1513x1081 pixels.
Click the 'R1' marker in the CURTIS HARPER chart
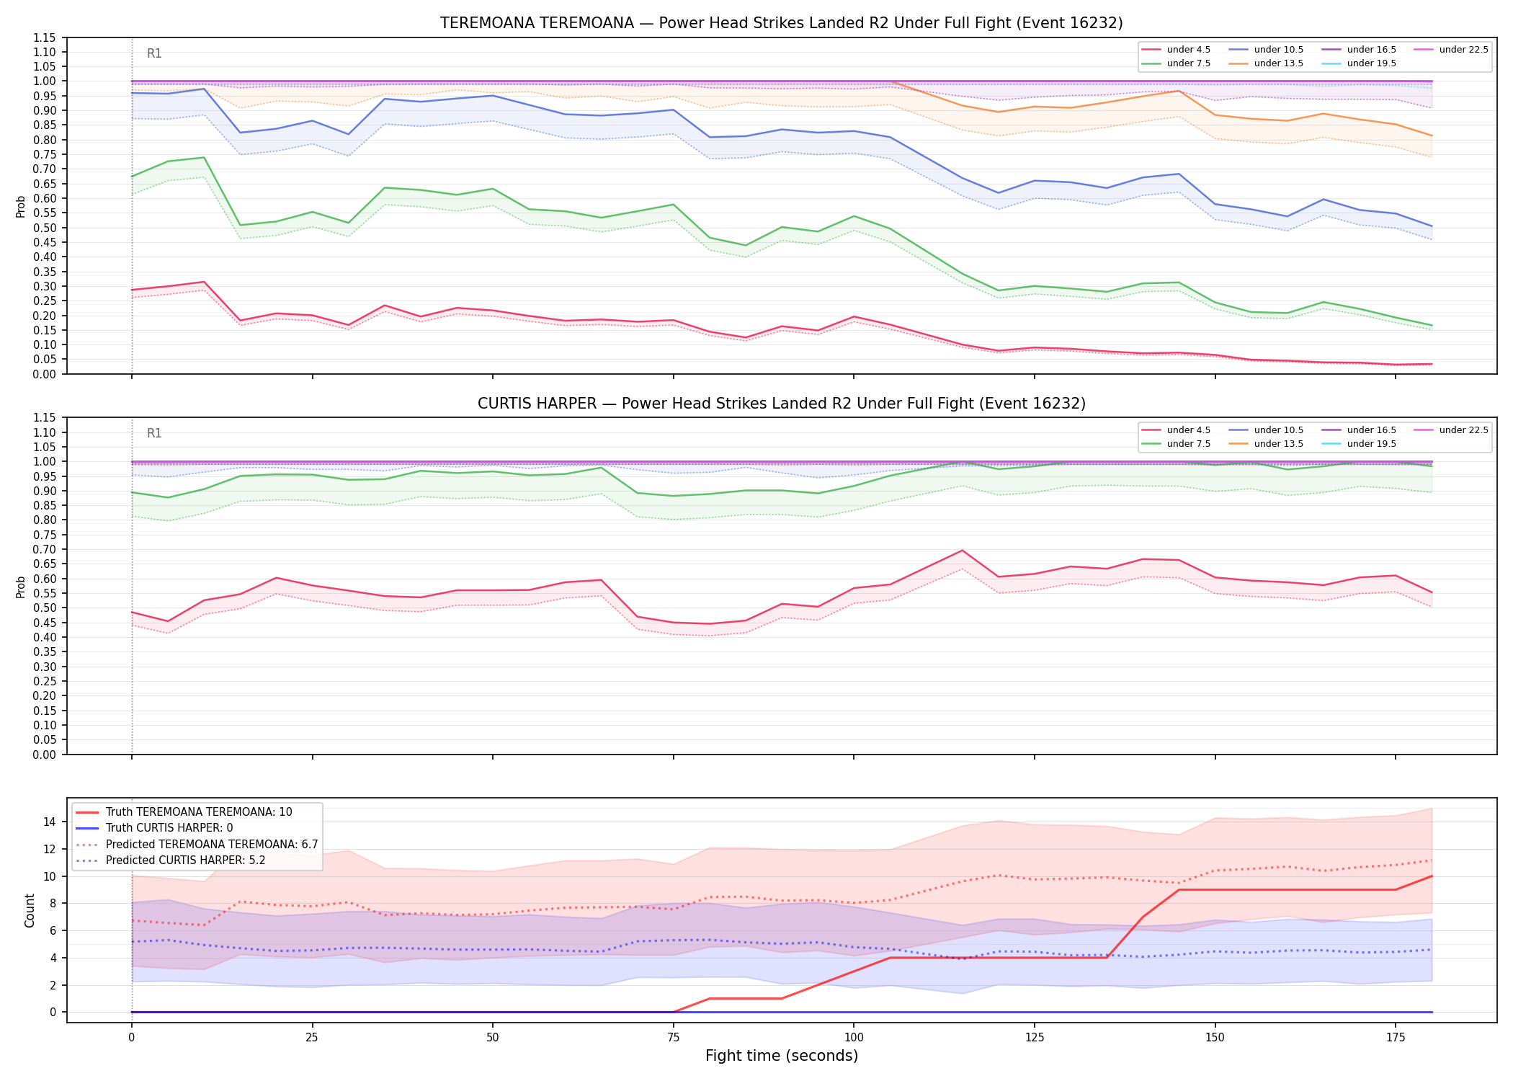coord(154,433)
